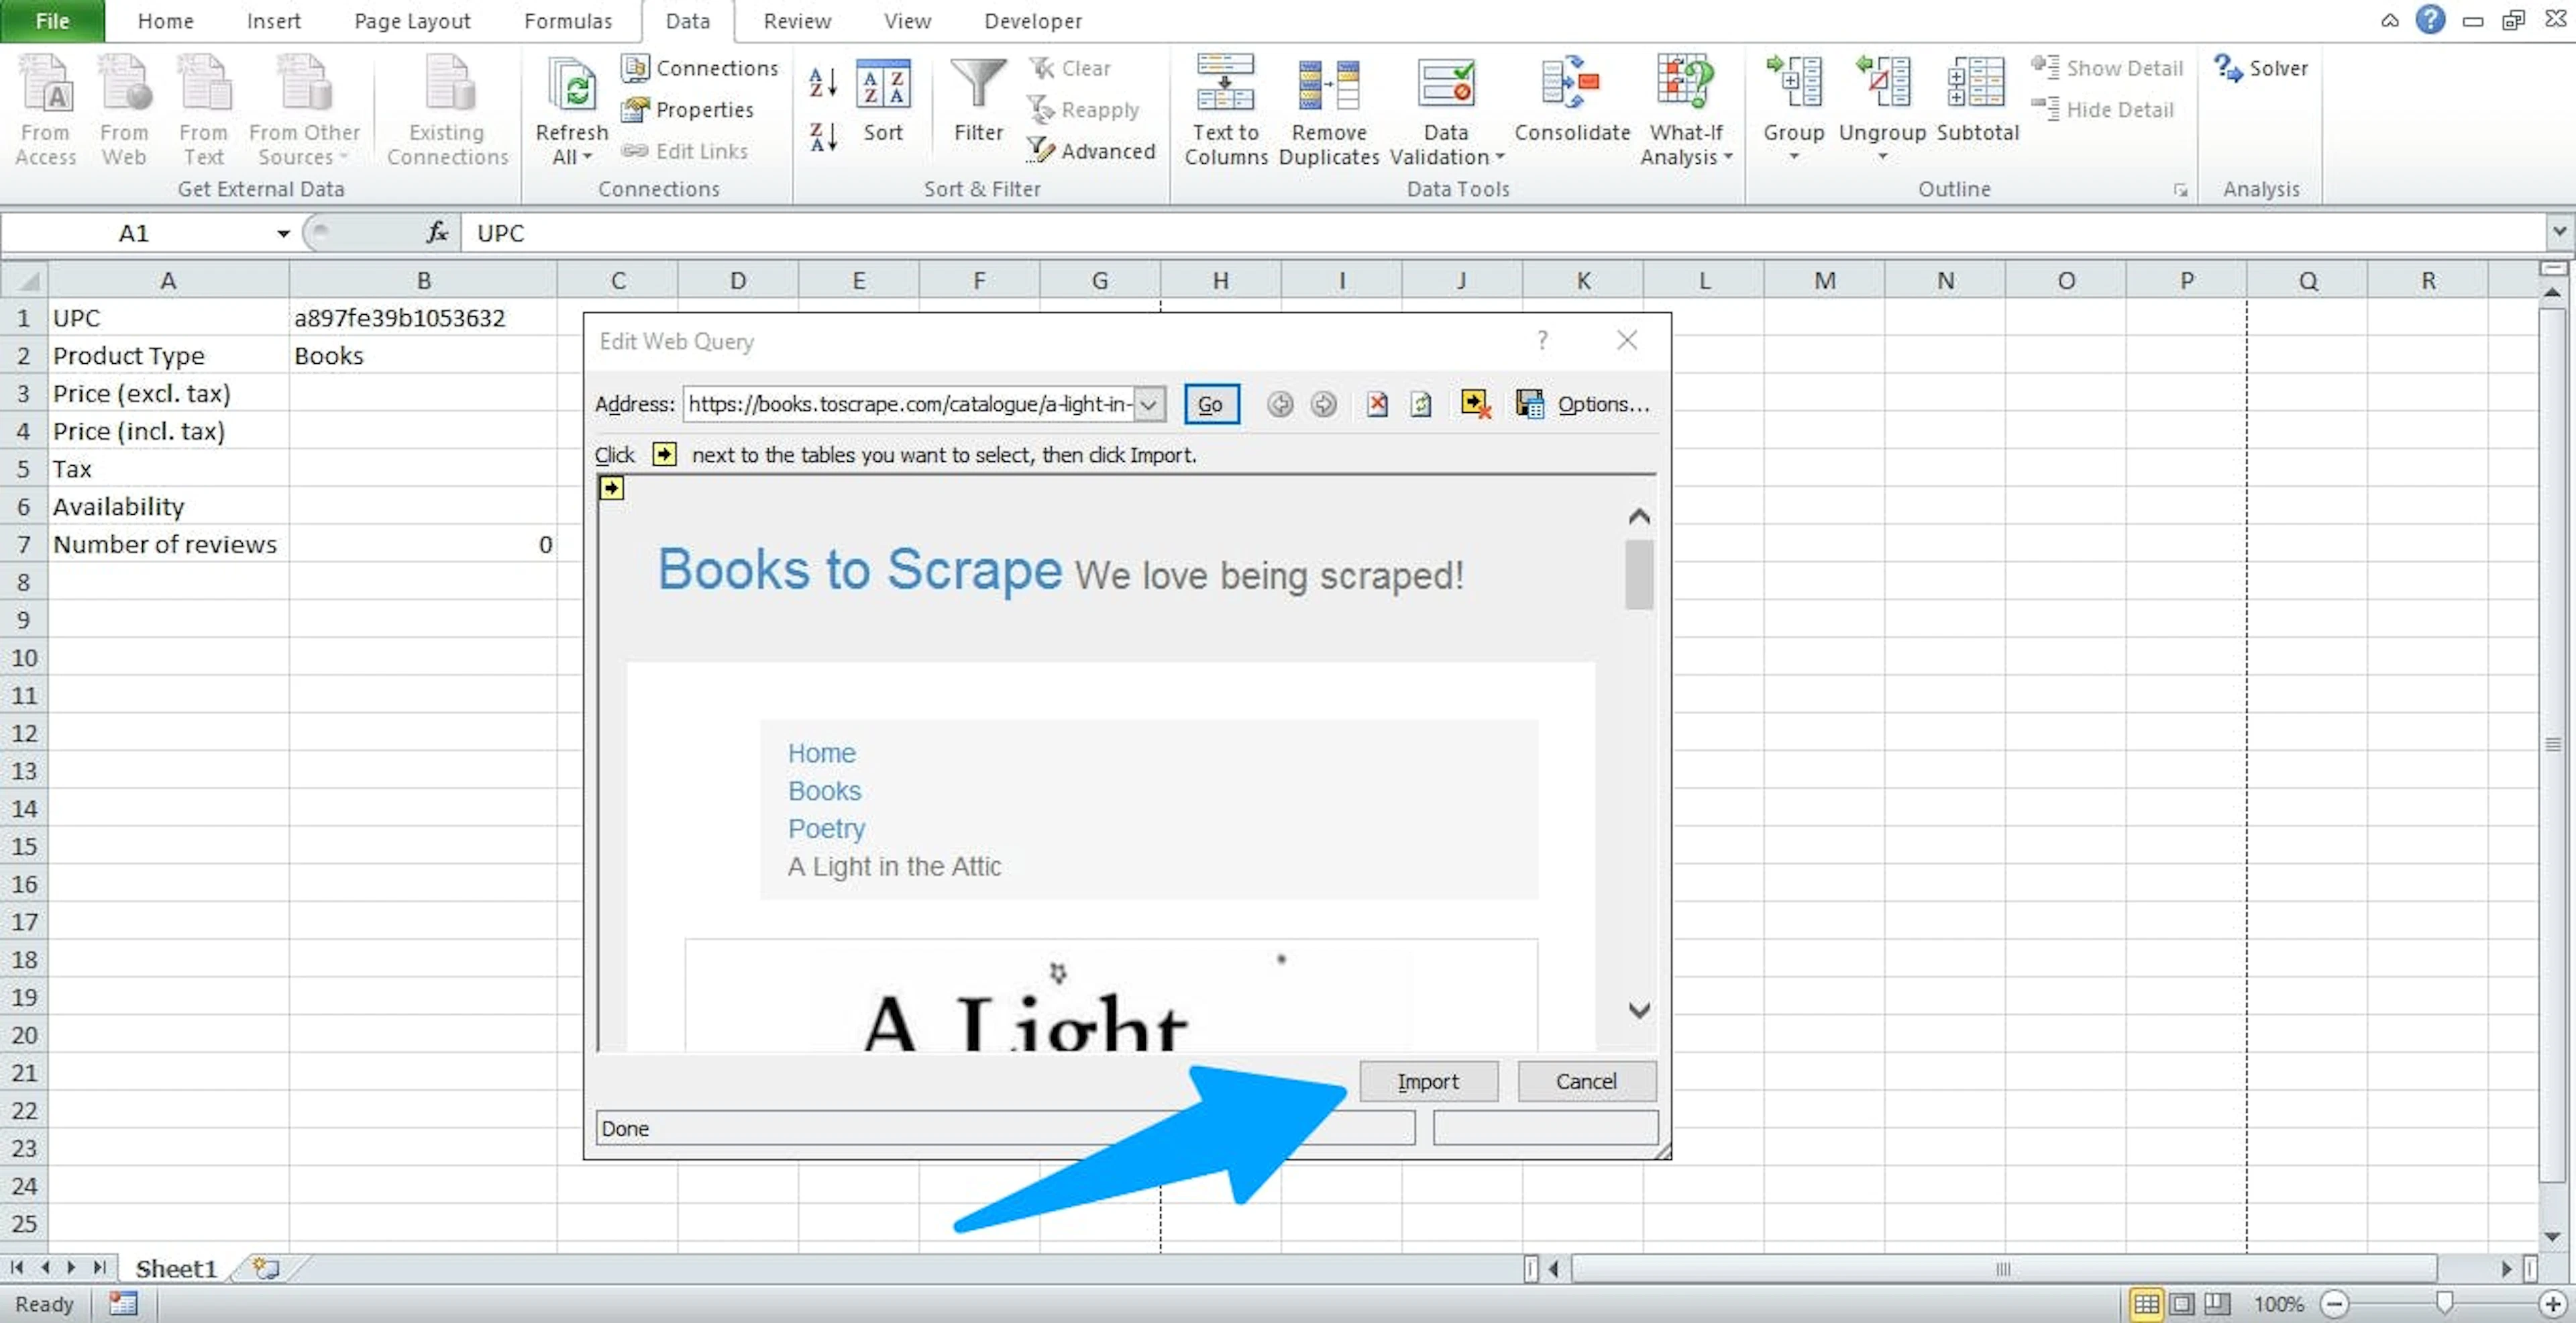Click the Insert Function fx icon
The width and height of the screenshot is (2576, 1323).
[x=437, y=232]
